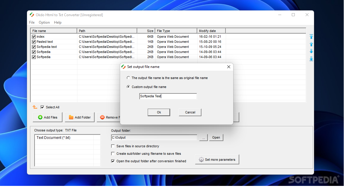The width and height of the screenshot is (344, 188).
Task: Click the 16-02-16 01:21 date cell
Action: tap(210, 37)
